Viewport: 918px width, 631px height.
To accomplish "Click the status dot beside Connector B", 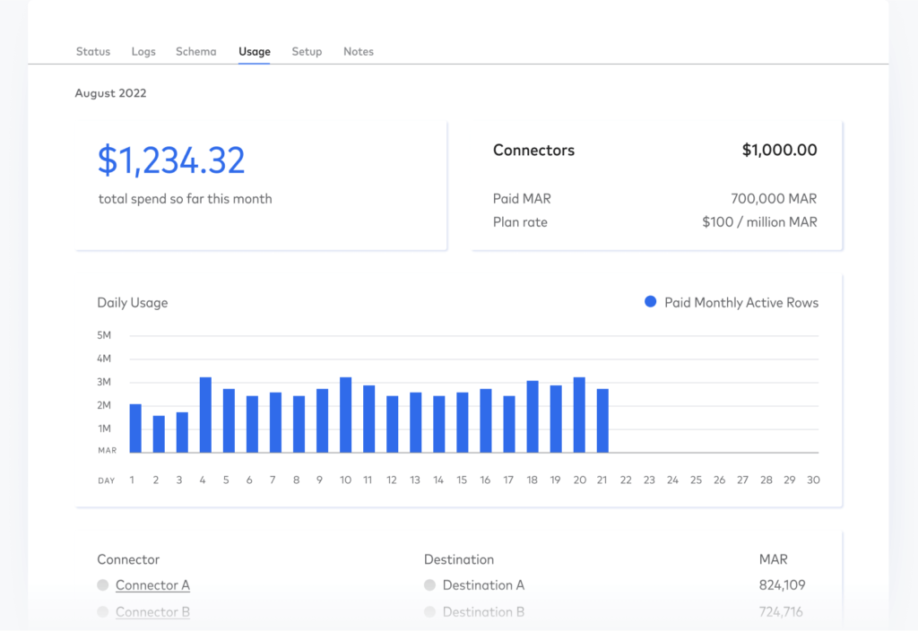I will [x=103, y=612].
